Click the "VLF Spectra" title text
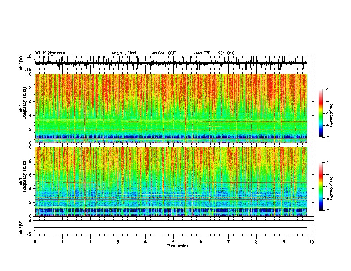This screenshot has width=351, height=271. pos(50,53)
